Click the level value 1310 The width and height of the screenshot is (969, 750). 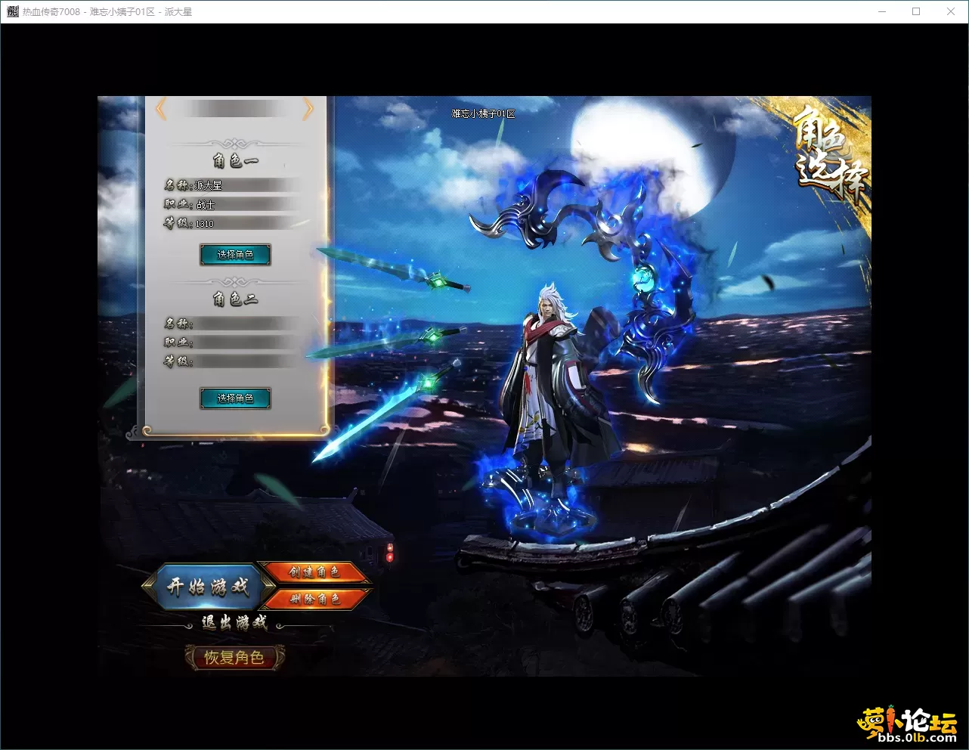click(x=205, y=224)
